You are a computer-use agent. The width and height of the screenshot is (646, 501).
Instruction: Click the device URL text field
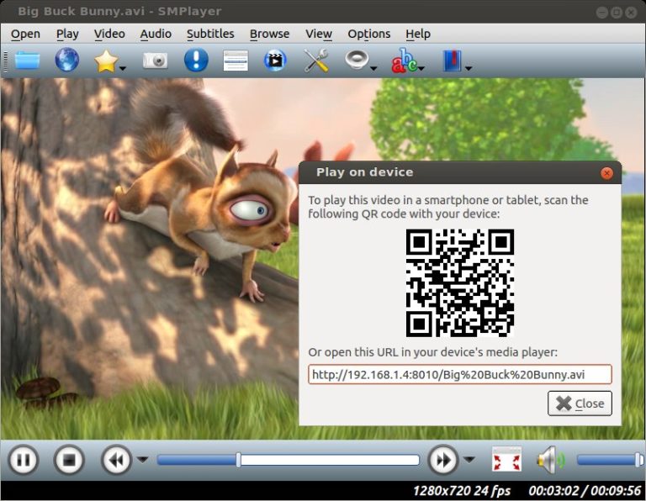(x=460, y=375)
